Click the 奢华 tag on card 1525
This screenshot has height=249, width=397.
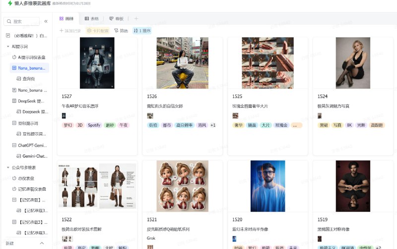(x=239, y=125)
